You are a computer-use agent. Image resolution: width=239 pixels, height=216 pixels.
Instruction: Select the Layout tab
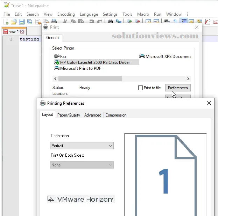point(47,114)
